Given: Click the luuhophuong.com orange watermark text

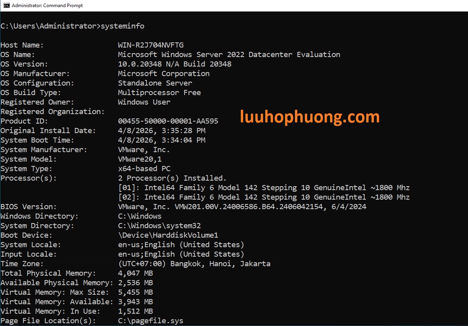Looking at the screenshot, I should click(x=310, y=117).
